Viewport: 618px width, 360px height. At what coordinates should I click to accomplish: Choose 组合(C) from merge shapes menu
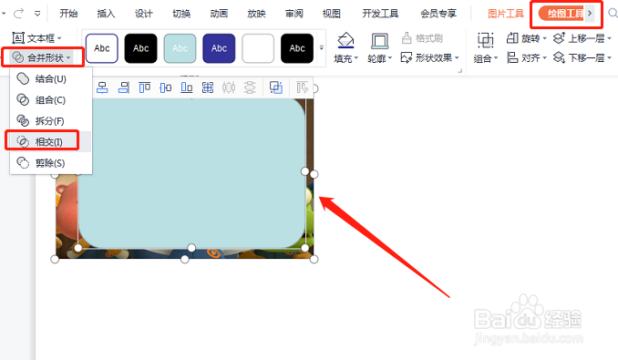tap(50, 100)
